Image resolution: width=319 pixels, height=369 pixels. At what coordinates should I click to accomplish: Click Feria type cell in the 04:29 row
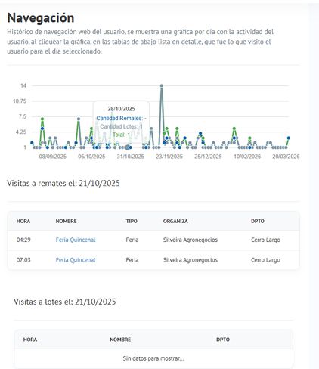[132, 240]
